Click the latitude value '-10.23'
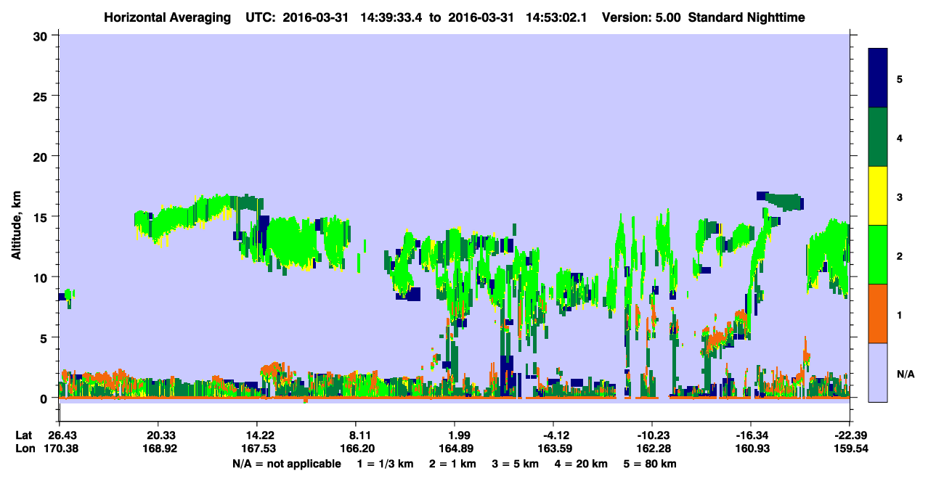This screenshot has width=944, height=484. pos(652,435)
